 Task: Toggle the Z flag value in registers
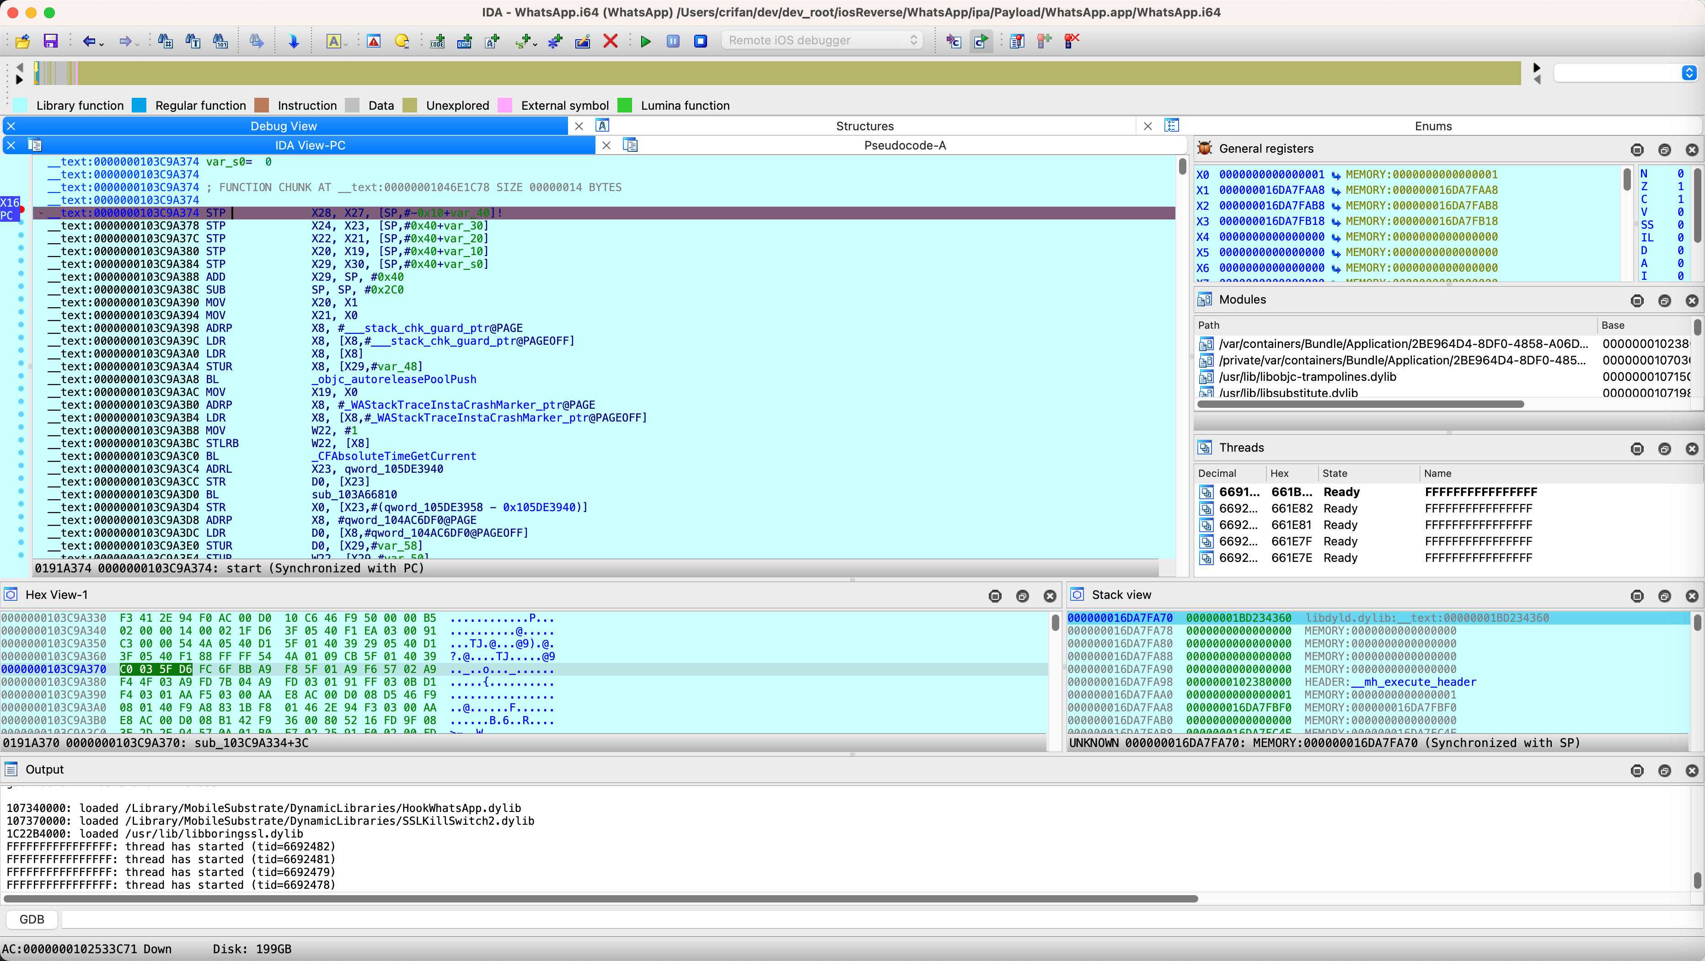point(1680,187)
